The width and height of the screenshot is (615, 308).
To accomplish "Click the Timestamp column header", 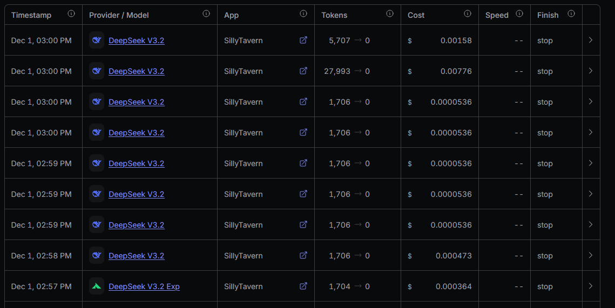I will (x=31, y=15).
